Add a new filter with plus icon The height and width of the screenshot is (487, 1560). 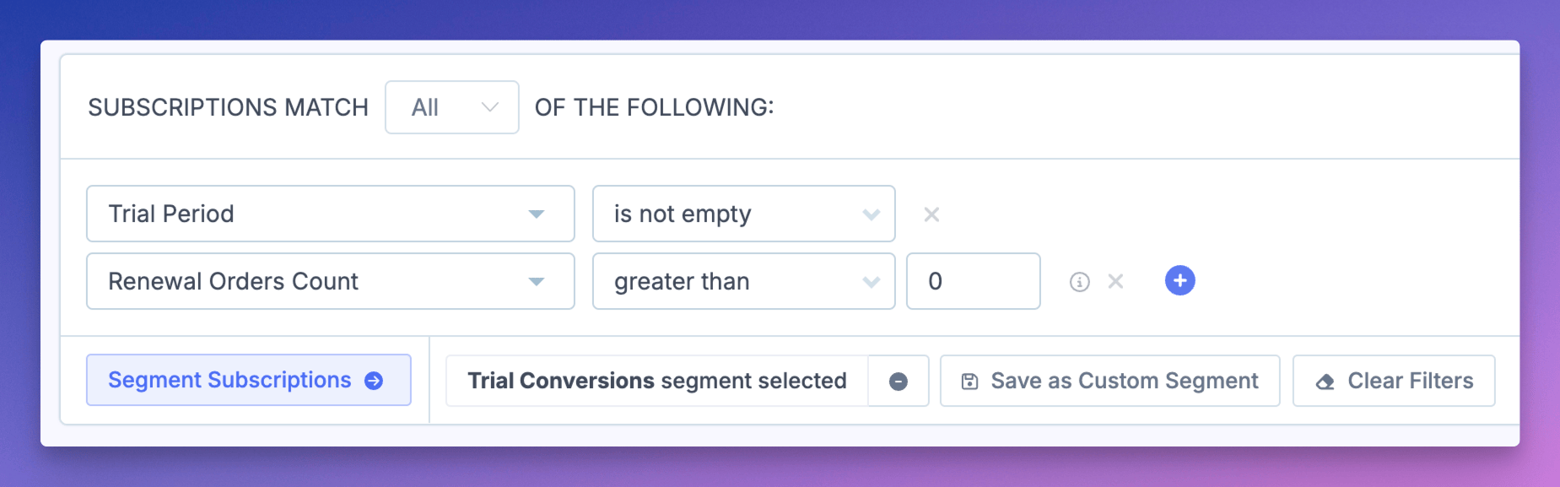click(1179, 280)
